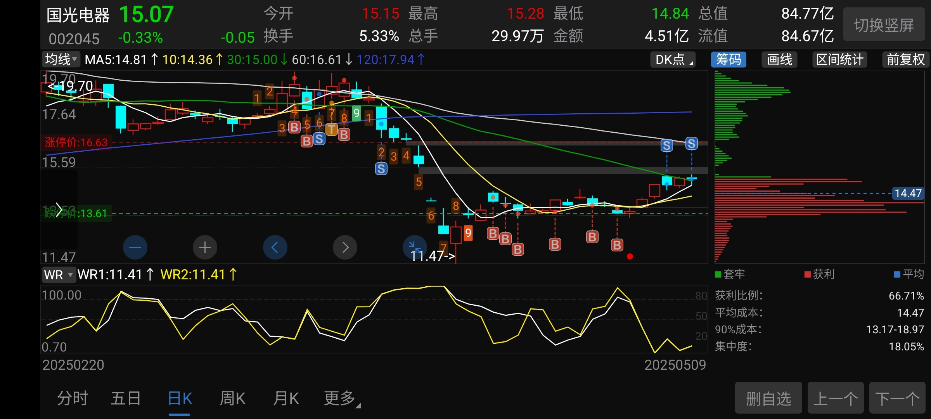Toggle 前复权 price adjustment
931x419 pixels.
click(x=906, y=59)
